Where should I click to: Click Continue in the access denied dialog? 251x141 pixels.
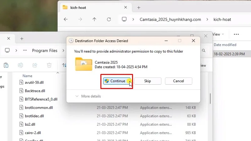coord(117,81)
